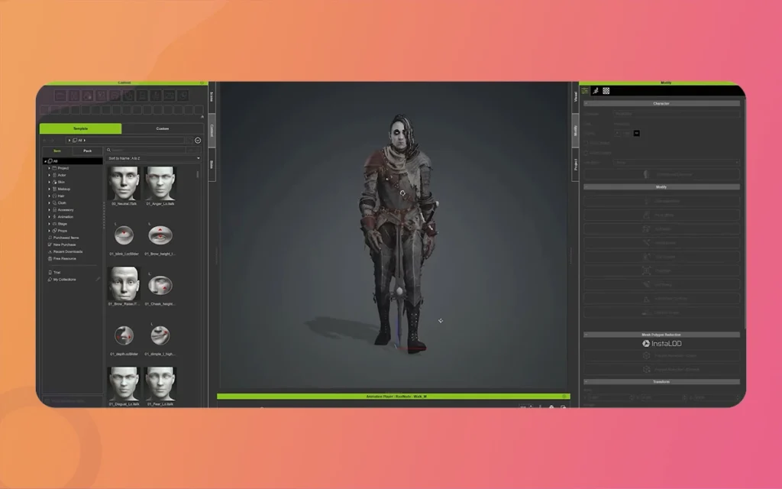Open the Free Resource item
This screenshot has height=489, width=782.
pyautogui.click(x=66, y=258)
